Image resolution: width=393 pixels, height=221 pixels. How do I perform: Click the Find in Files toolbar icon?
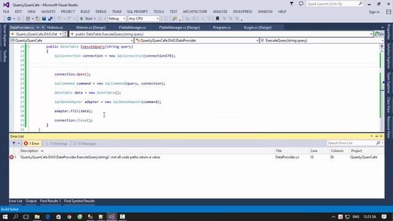click(x=174, y=18)
